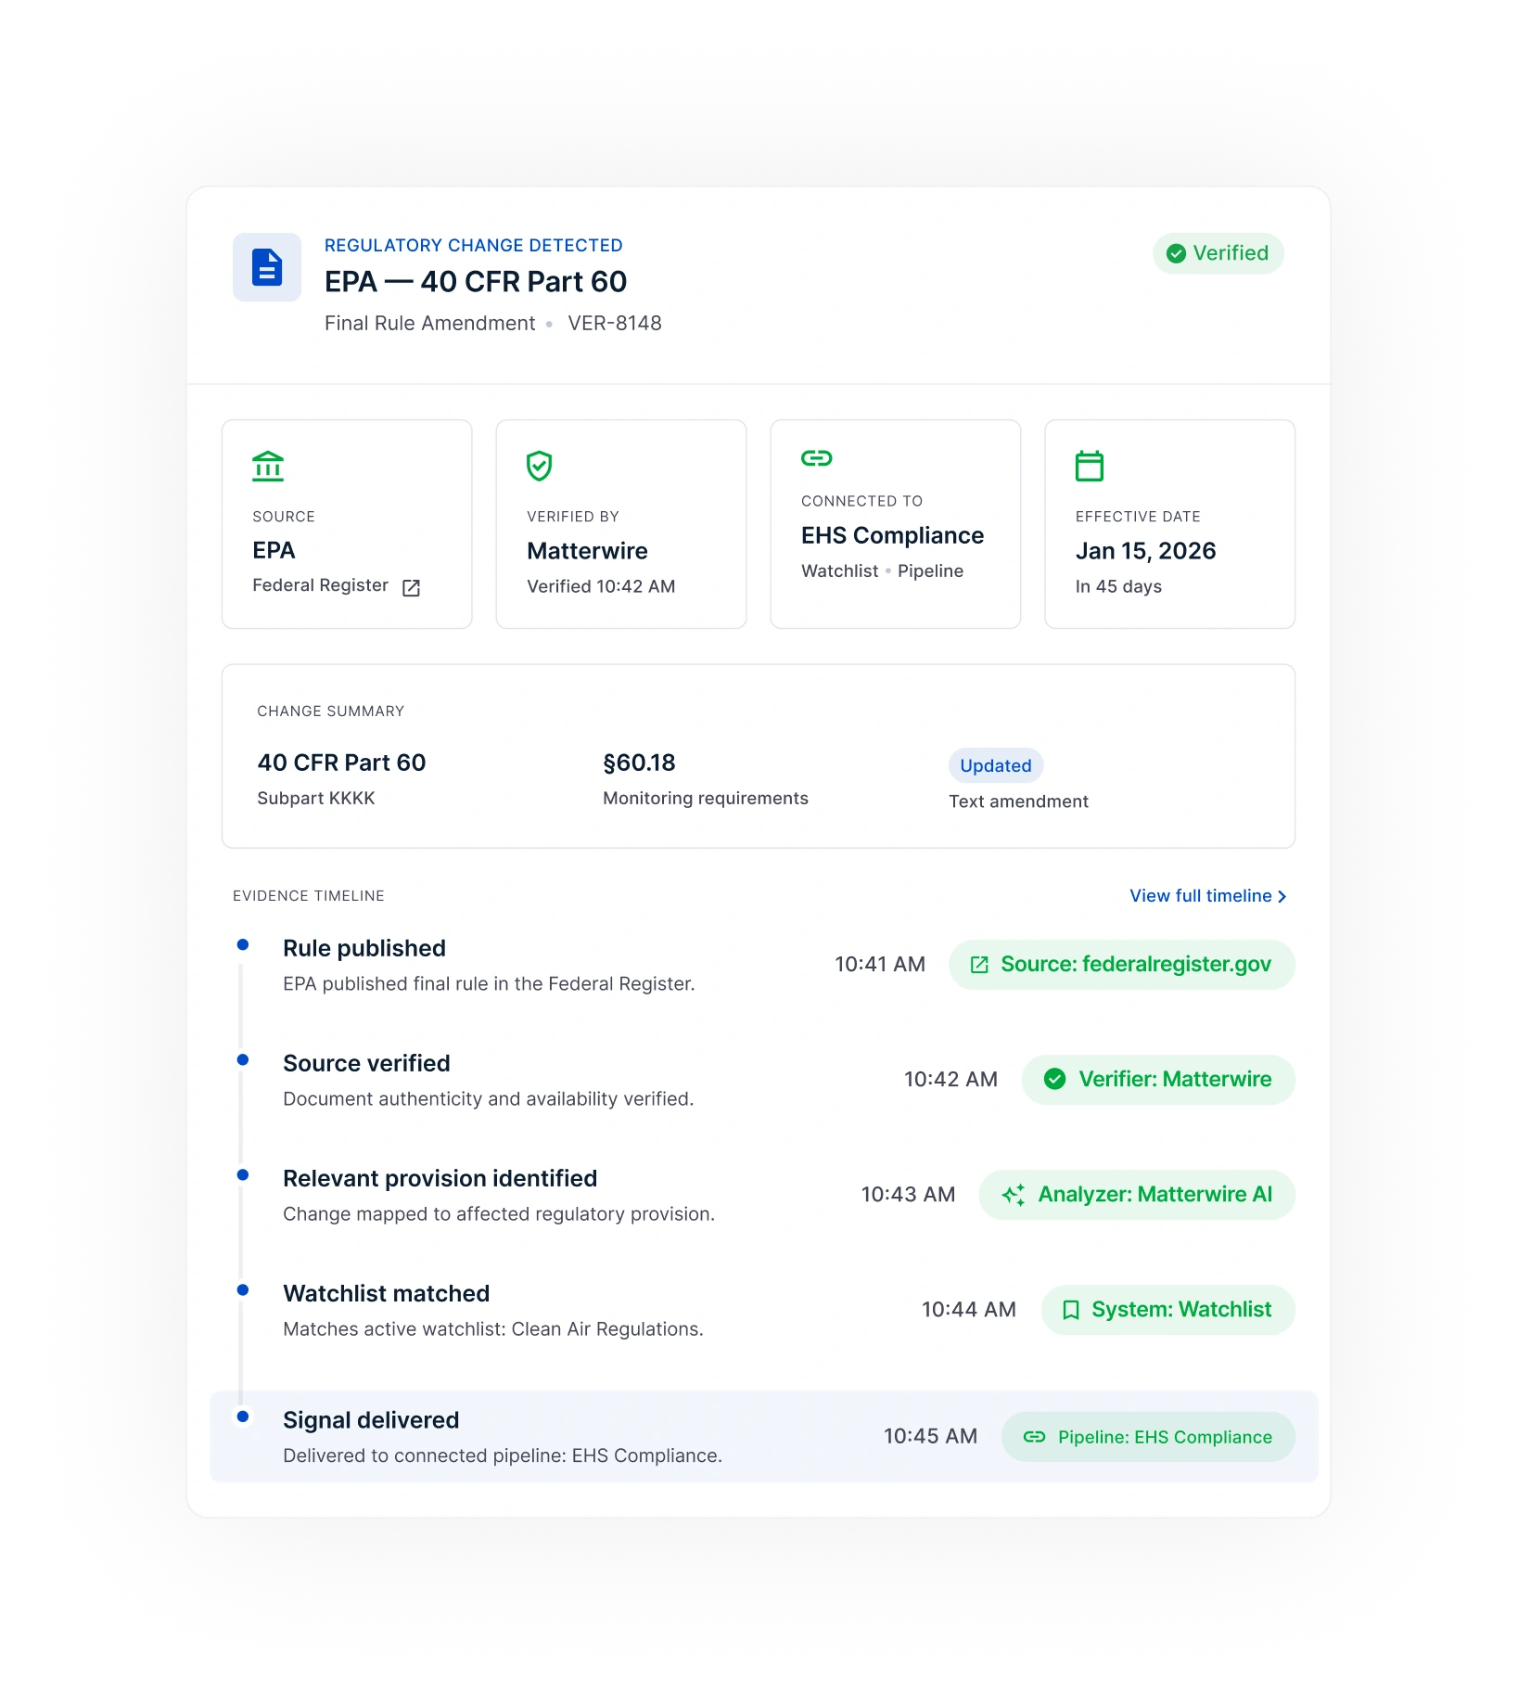The image size is (1518, 1705).
Task: Click the EHS Compliance connected pipeline name
Action: pyautogui.click(x=892, y=535)
